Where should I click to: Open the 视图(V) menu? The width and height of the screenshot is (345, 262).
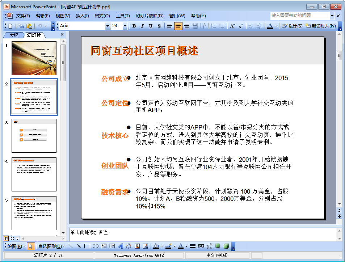[x=63, y=16]
